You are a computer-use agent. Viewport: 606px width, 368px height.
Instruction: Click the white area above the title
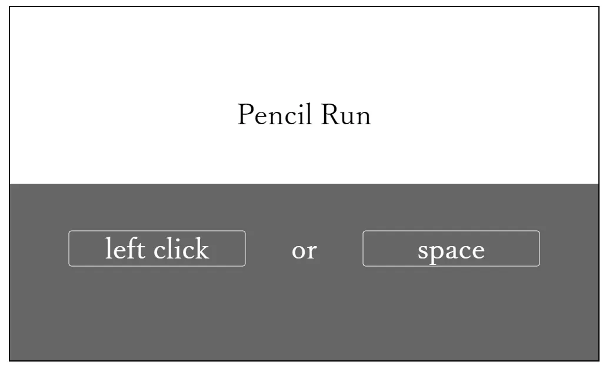click(x=304, y=50)
